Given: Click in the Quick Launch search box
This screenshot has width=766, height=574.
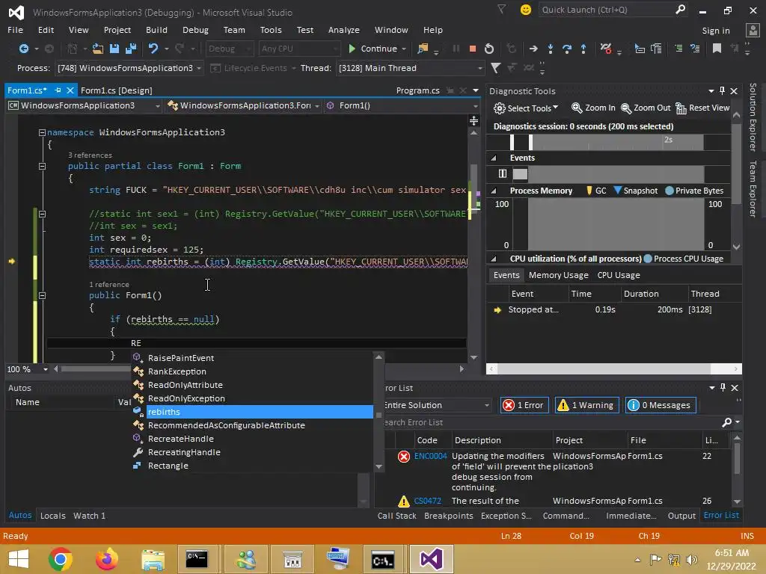Looking at the screenshot, I should pyautogui.click(x=606, y=10).
